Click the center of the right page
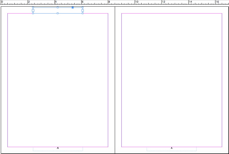Viewport: 229px width, 154px height. [172, 80]
